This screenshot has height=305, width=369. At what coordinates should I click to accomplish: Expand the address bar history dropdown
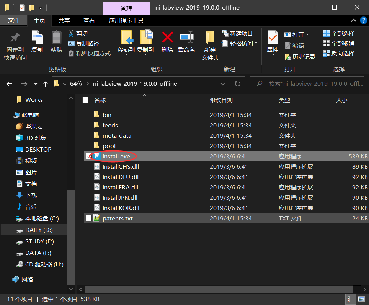(x=222, y=84)
